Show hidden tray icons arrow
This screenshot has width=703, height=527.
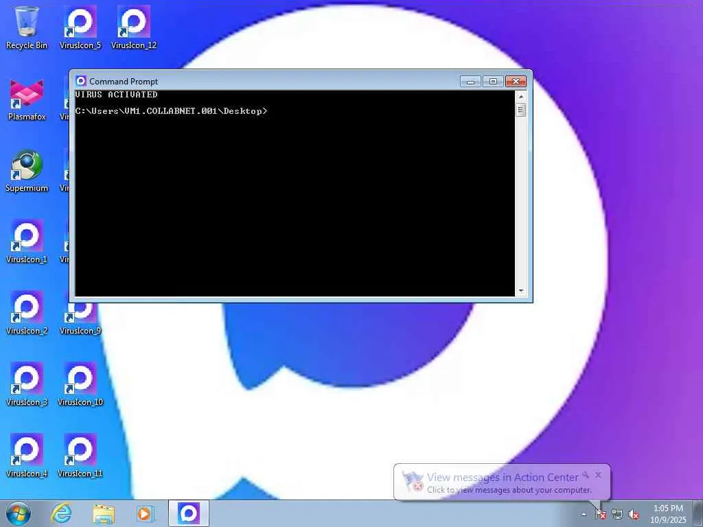pos(584,515)
